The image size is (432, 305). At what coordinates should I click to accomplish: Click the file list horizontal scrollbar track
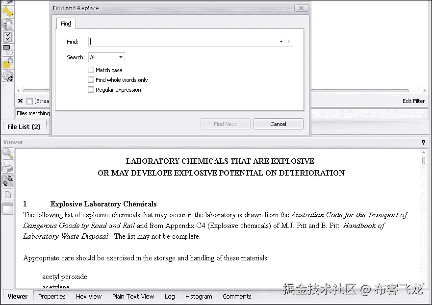point(359,90)
